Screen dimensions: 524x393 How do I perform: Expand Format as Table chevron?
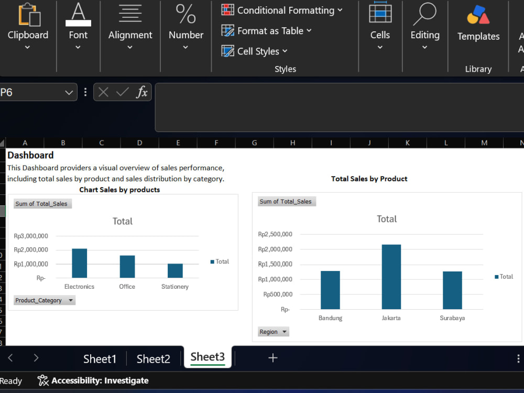tap(309, 30)
